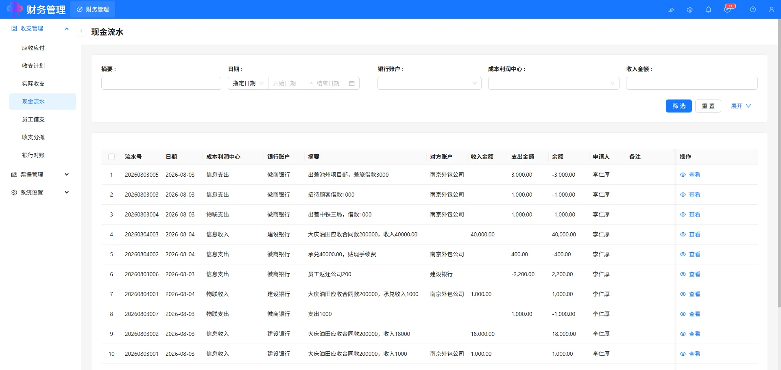This screenshot has height=370, width=781.
Task: Click the calendar icon in the date range field
Action: (352, 83)
